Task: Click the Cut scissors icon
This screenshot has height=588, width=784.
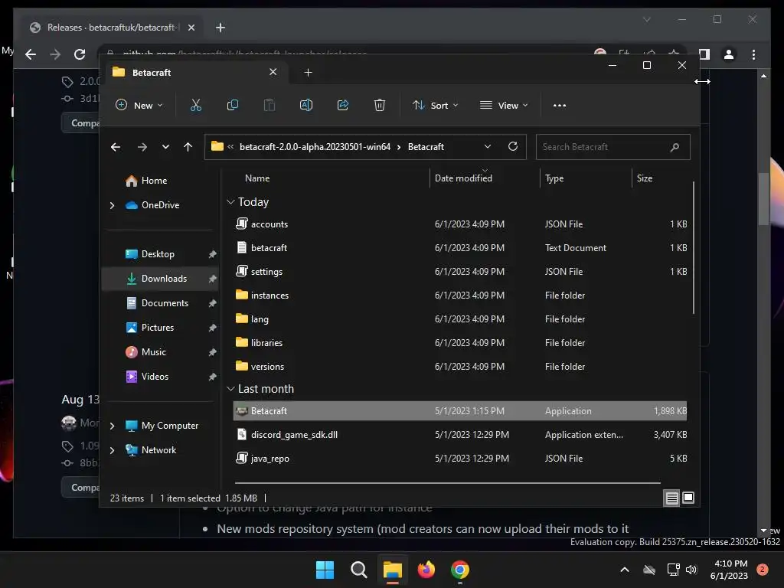Action: click(x=195, y=106)
